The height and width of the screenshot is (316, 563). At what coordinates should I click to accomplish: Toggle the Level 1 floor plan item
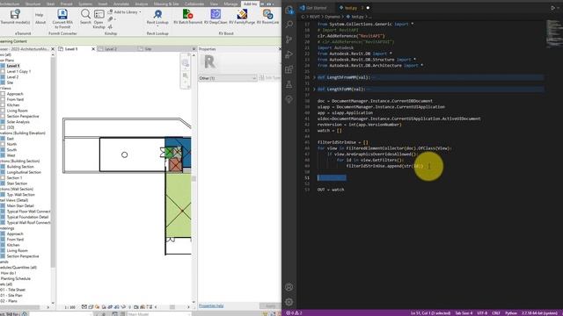click(13, 66)
